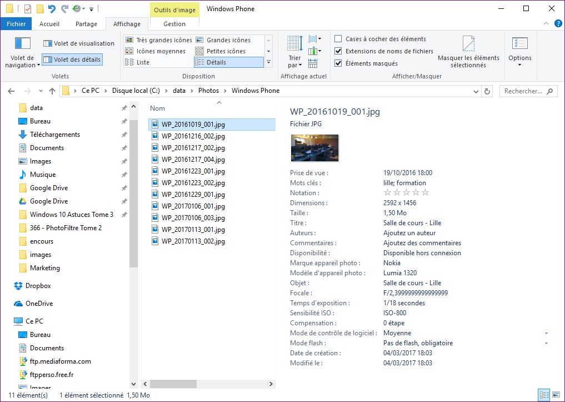
Task: Toggle Éléments masqués checkbox
Action: click(x=338, y=63)
